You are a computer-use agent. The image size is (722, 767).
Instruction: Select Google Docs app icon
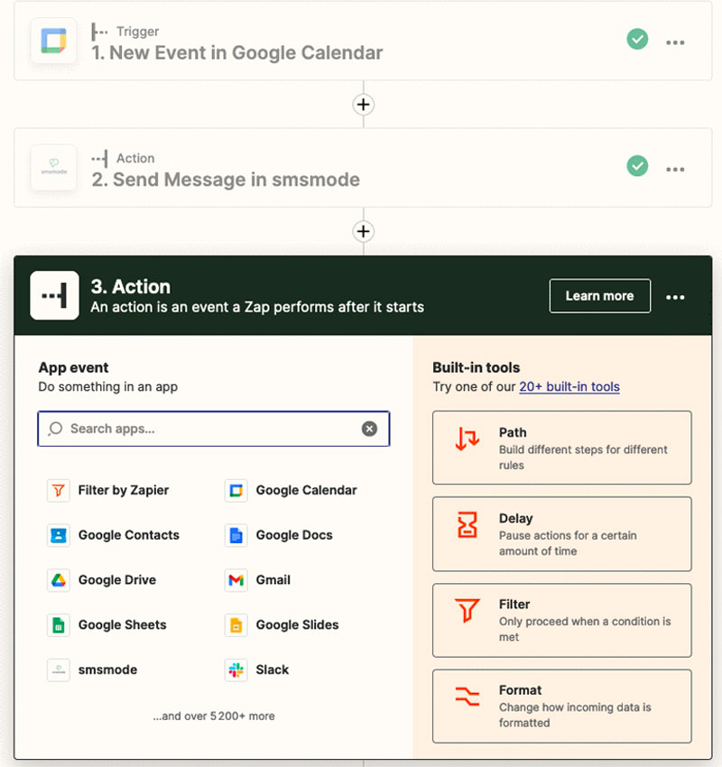click(x=236, y=535)
